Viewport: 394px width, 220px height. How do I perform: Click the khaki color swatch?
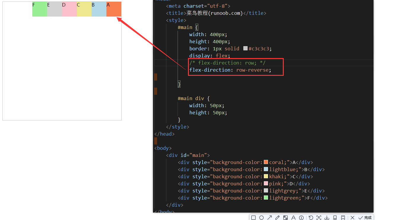click(266, 176)
